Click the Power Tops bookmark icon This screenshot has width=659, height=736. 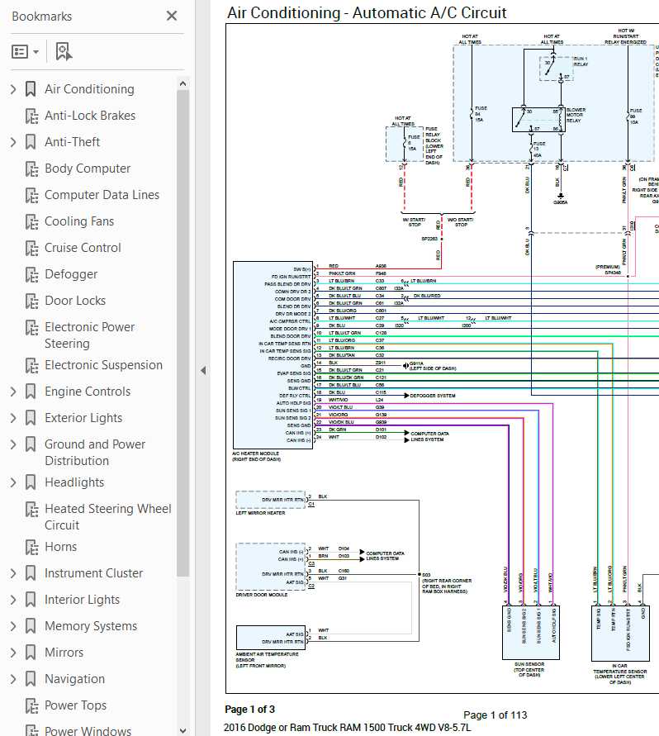(31, 705)
